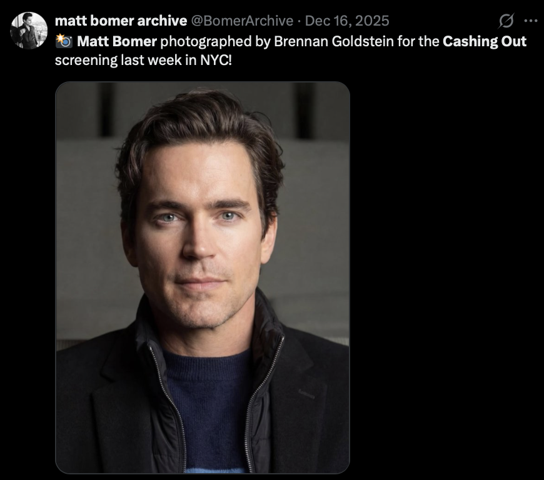Open the @BomerArchive handle link
Viewport: 544px width, 480px height.
tap(241, 21)
